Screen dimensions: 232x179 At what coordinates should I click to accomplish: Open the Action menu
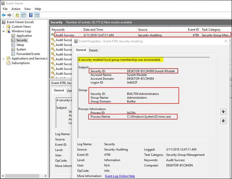coord(16,9)
